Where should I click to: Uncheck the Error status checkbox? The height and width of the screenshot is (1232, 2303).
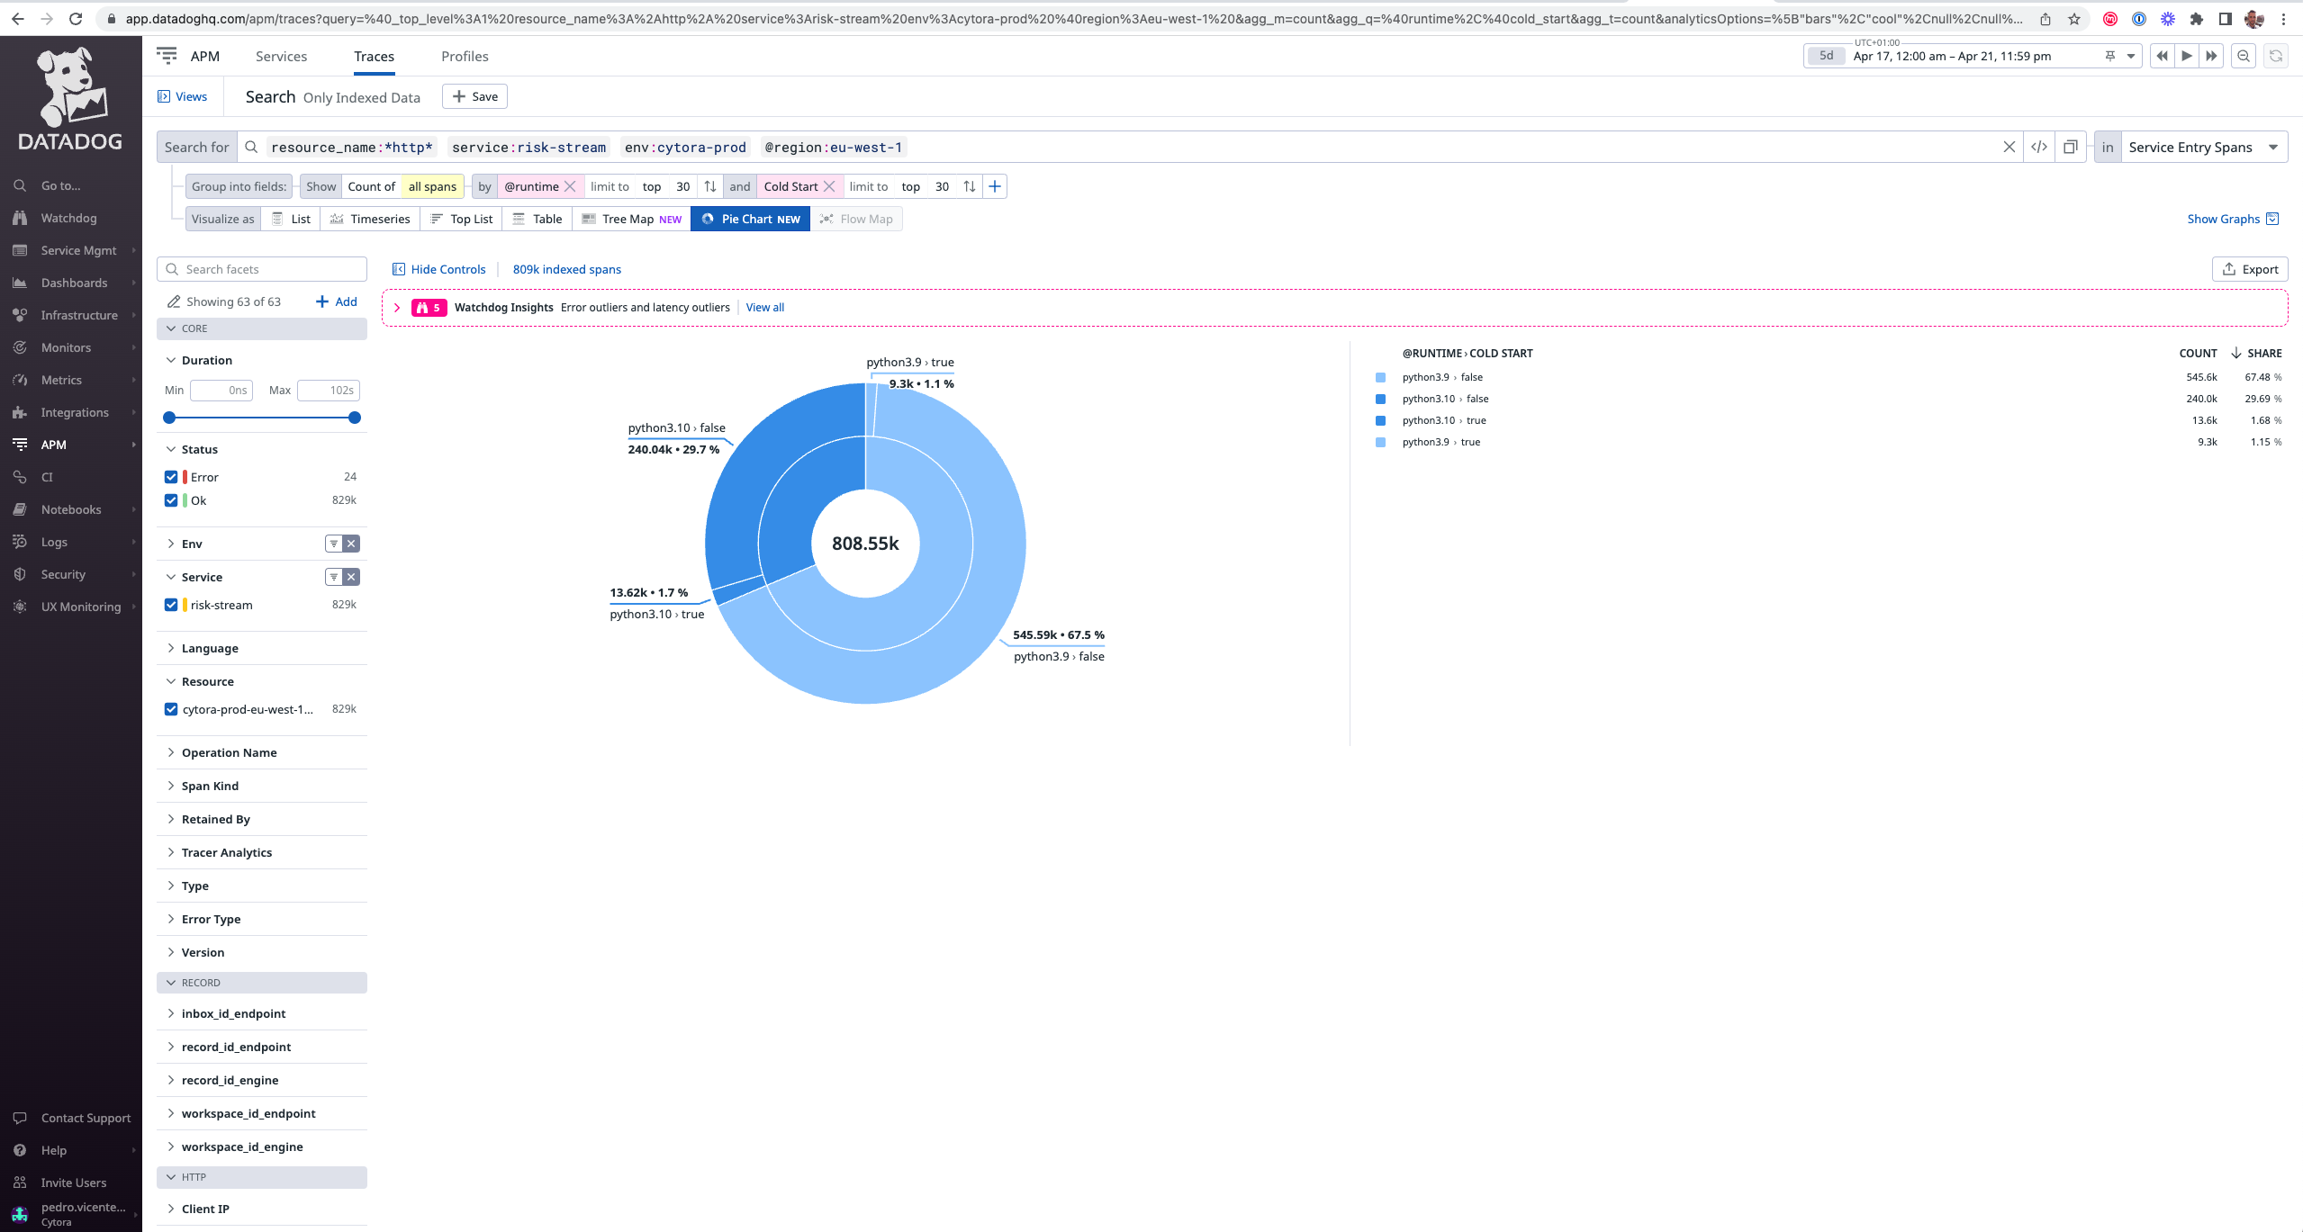[x=171, y=477]
